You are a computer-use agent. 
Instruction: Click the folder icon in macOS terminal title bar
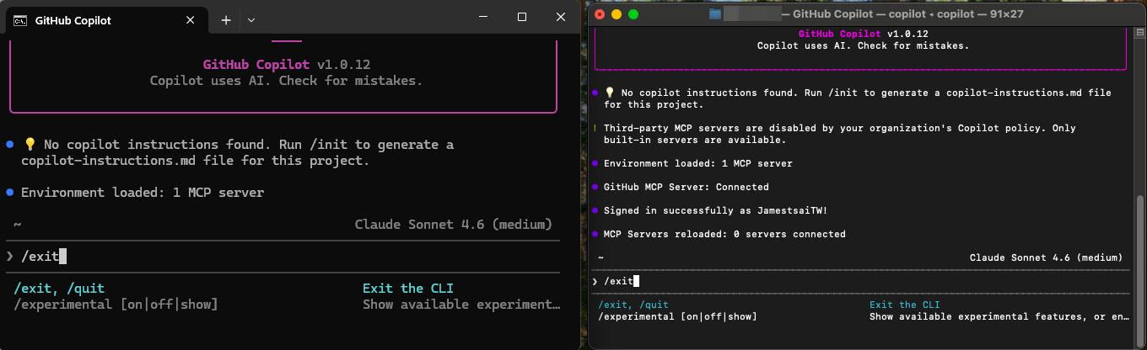(715, 14)
